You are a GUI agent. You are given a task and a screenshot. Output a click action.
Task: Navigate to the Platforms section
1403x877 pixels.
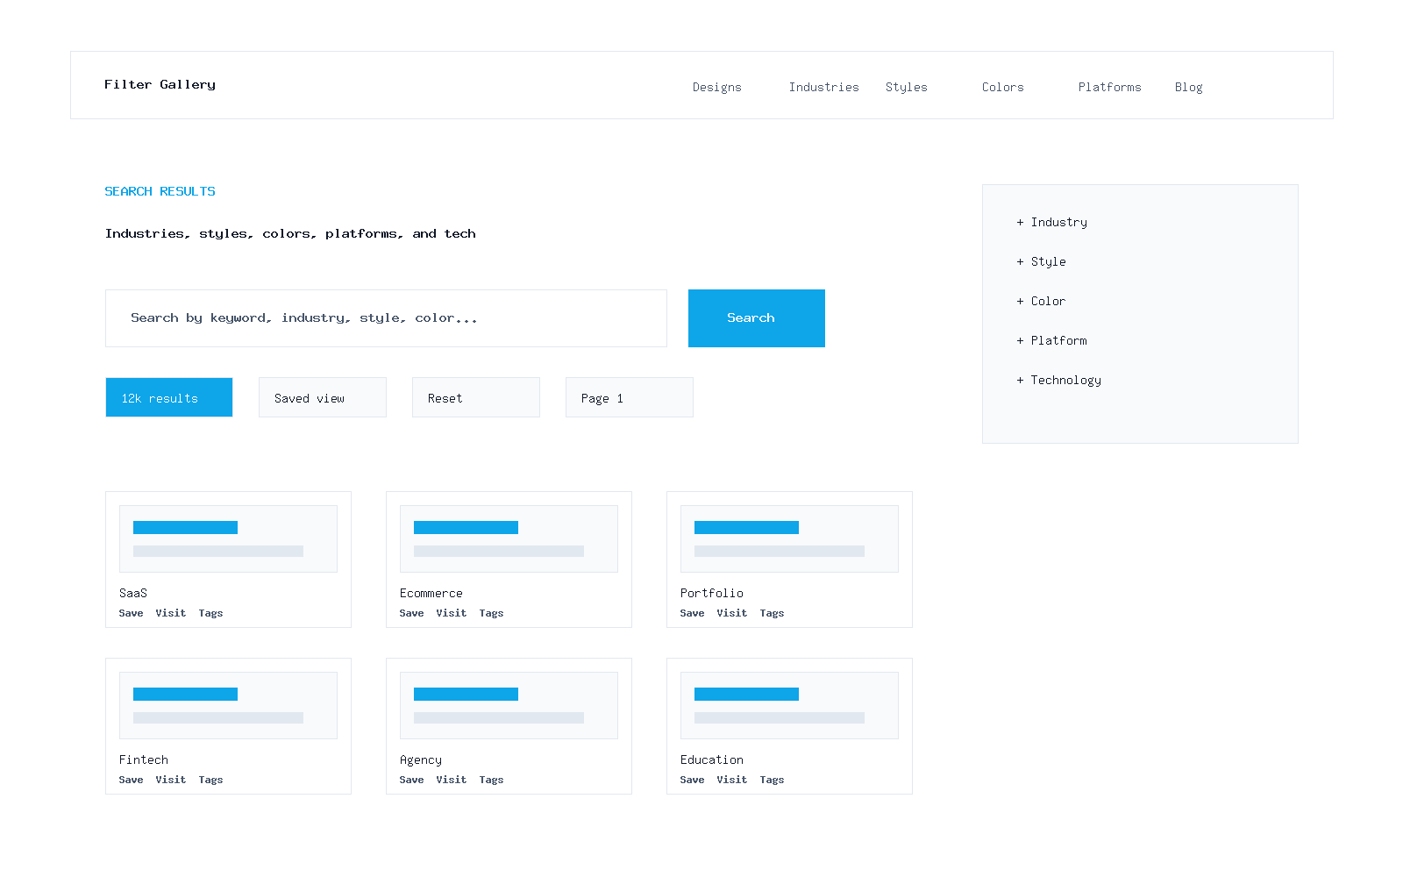click(x=1109, y=87)
